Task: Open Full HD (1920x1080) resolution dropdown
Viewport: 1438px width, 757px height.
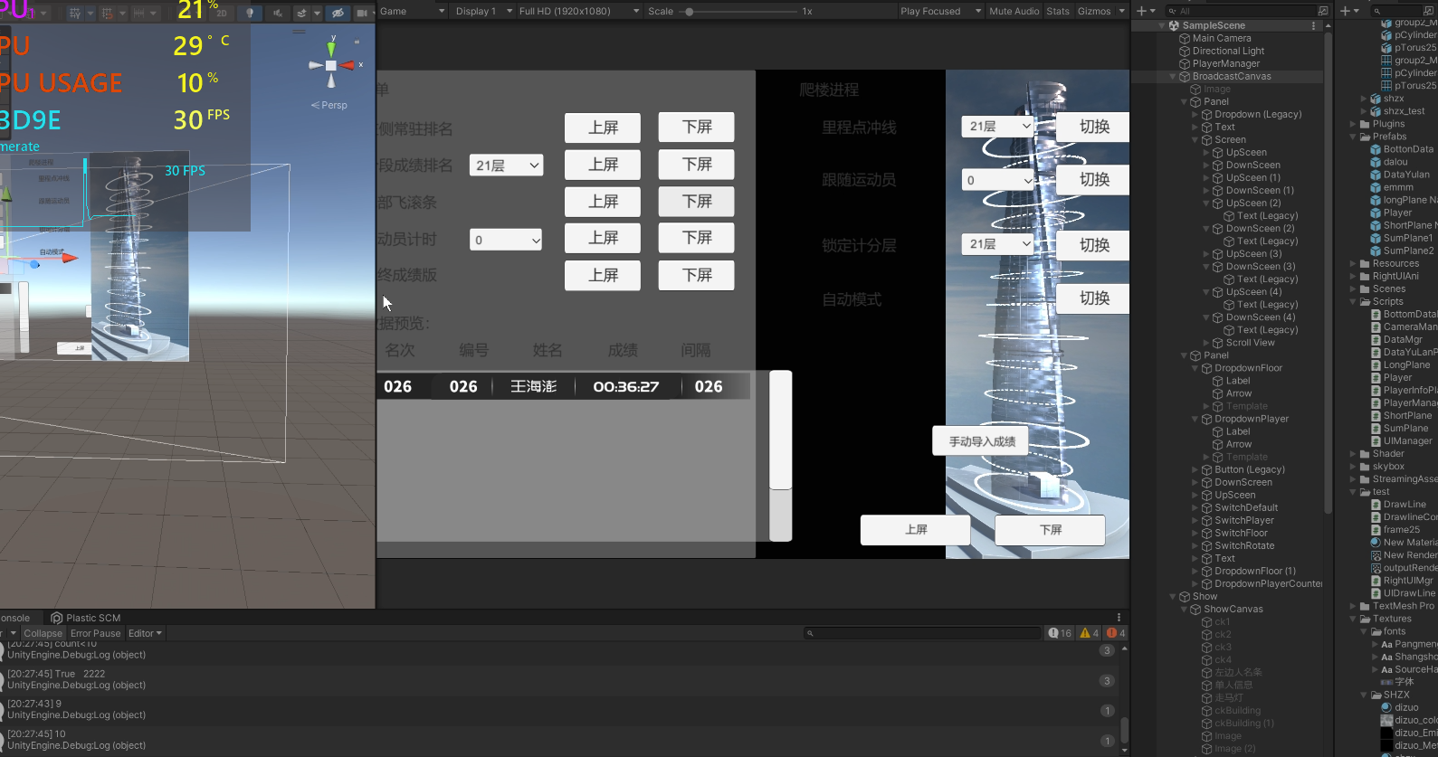Action: coord(578,11)
